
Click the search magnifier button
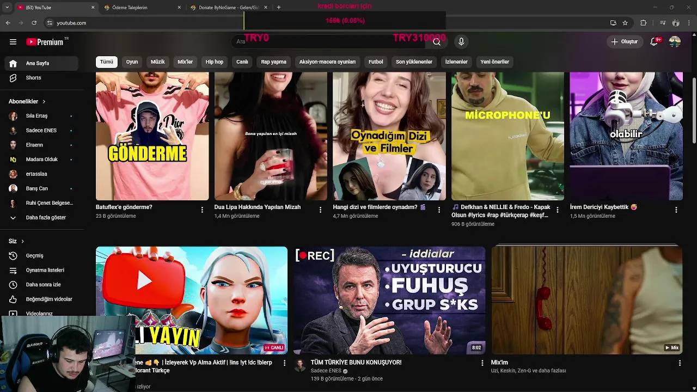coord(437,41)
